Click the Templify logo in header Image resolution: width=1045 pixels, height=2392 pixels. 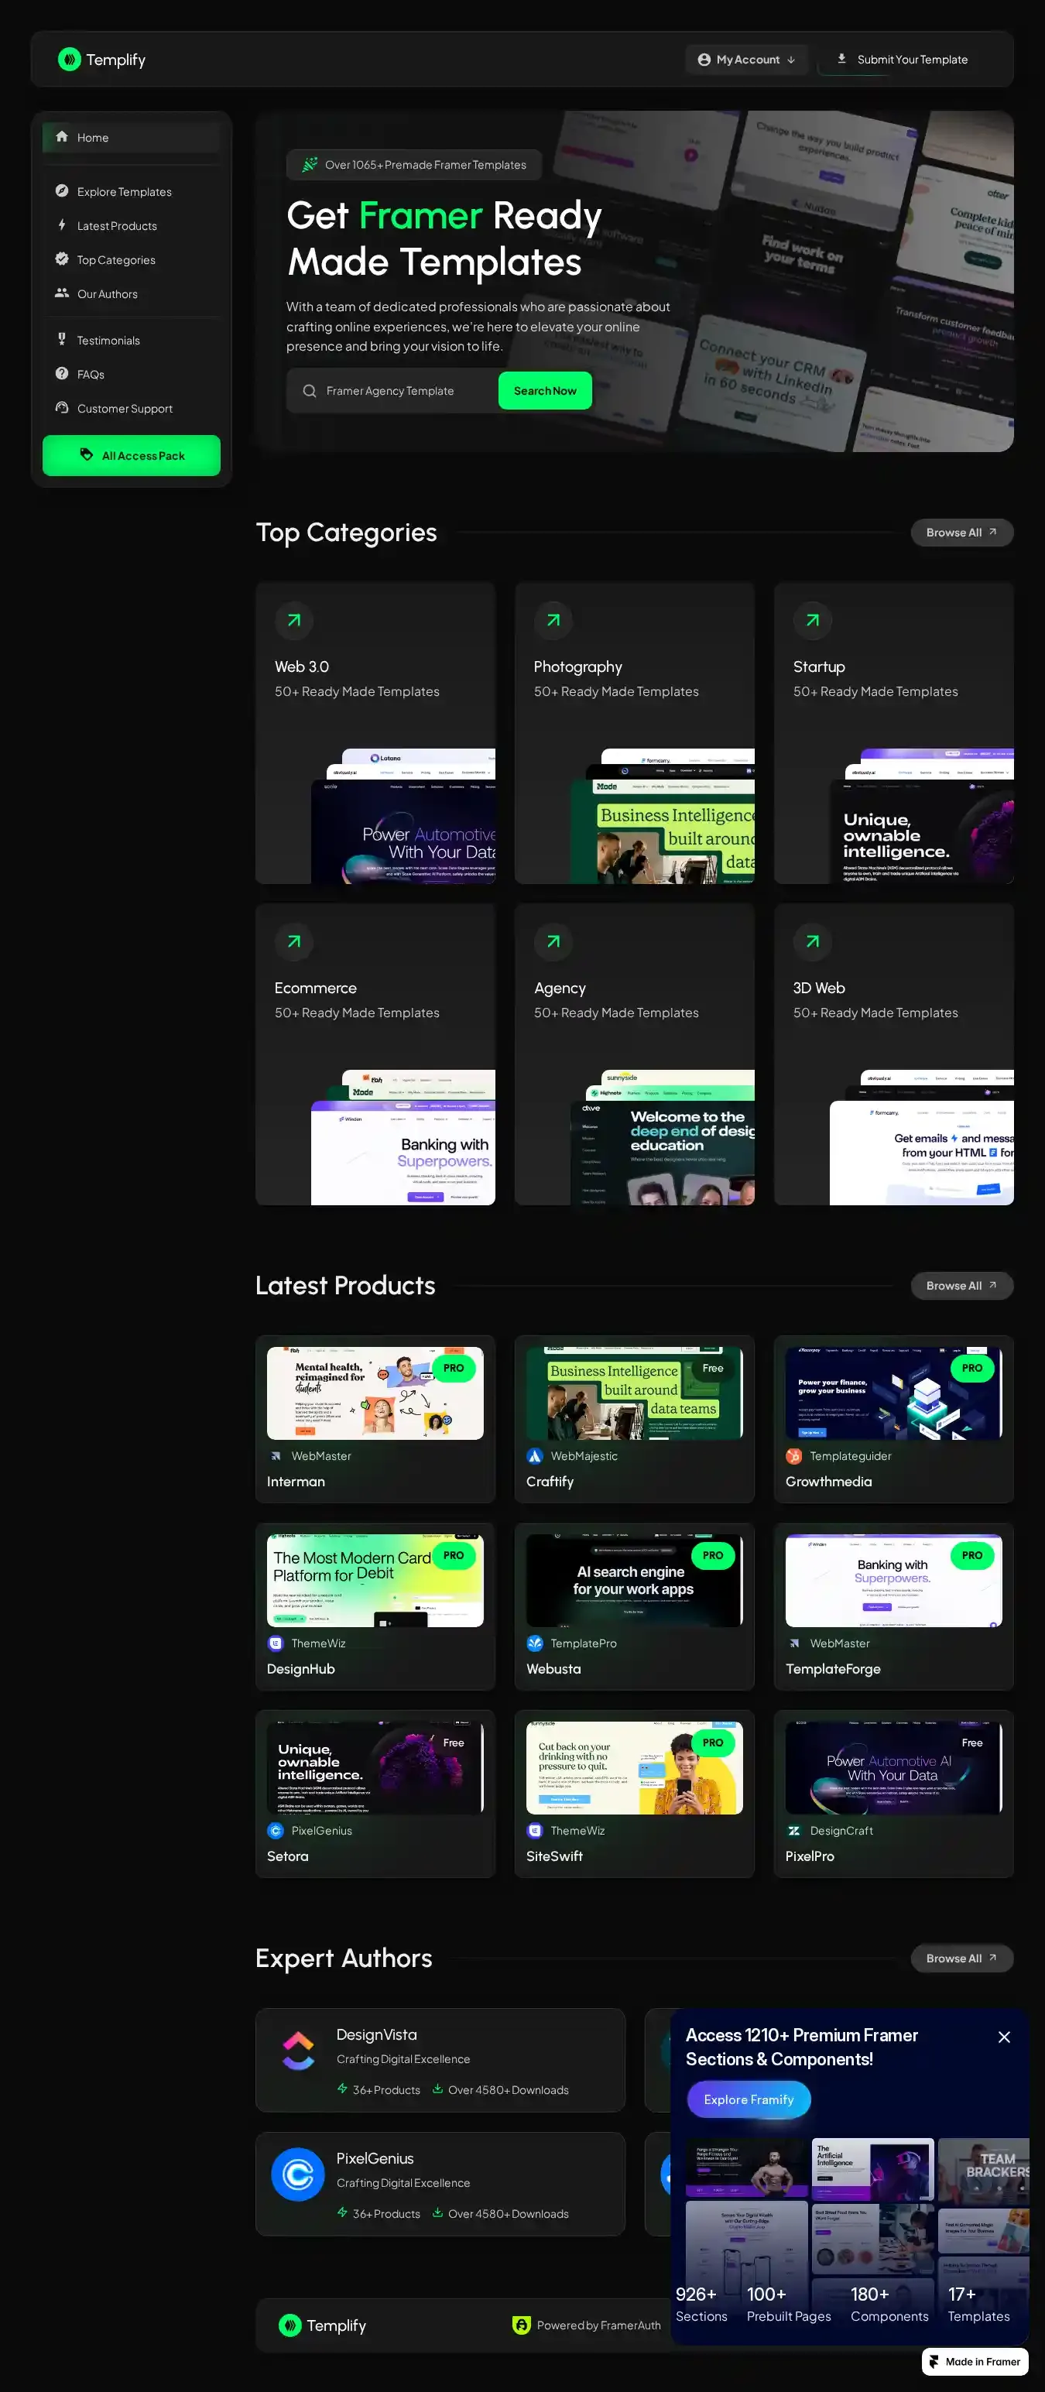click(102, 60)
